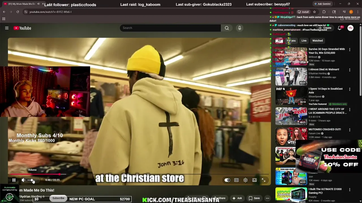This screenshot has width=362, height=203.
Task: Seek on the red video progress bar
Action: tap(139, 175)
